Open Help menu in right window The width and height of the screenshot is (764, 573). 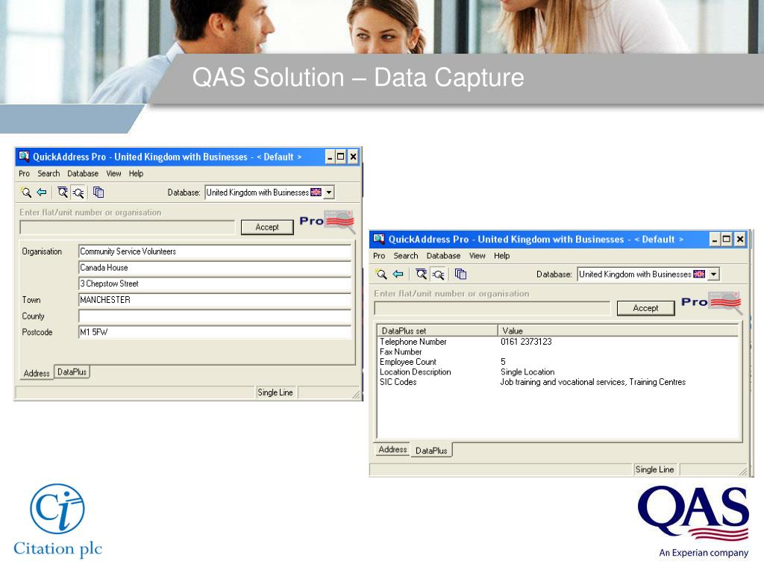(x=502, y=256)
